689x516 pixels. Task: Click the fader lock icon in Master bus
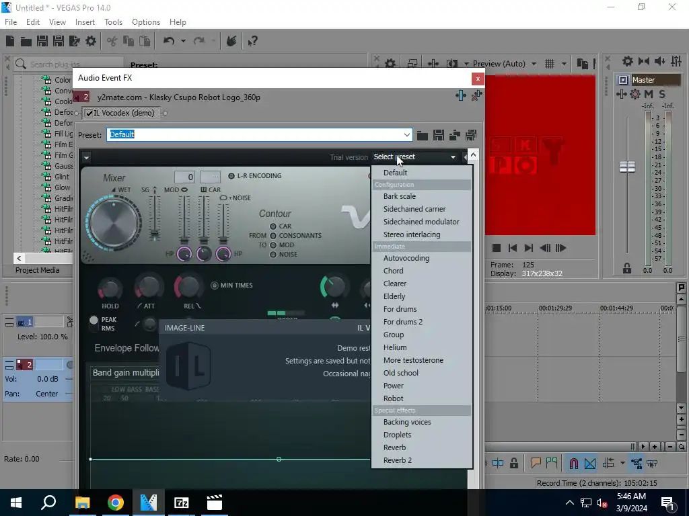[x=627, y=269]
